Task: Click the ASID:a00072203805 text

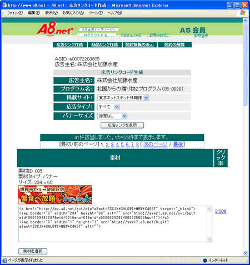Action: [x=77, y=59]
